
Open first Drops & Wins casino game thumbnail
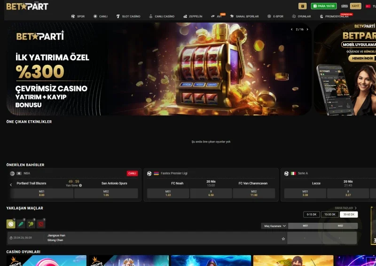coord(46,261)
